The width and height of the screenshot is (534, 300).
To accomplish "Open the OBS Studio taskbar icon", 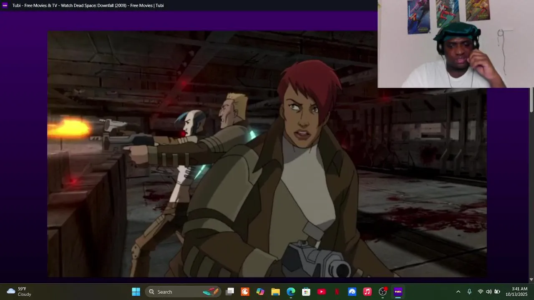I will click(x=383, y=292).
